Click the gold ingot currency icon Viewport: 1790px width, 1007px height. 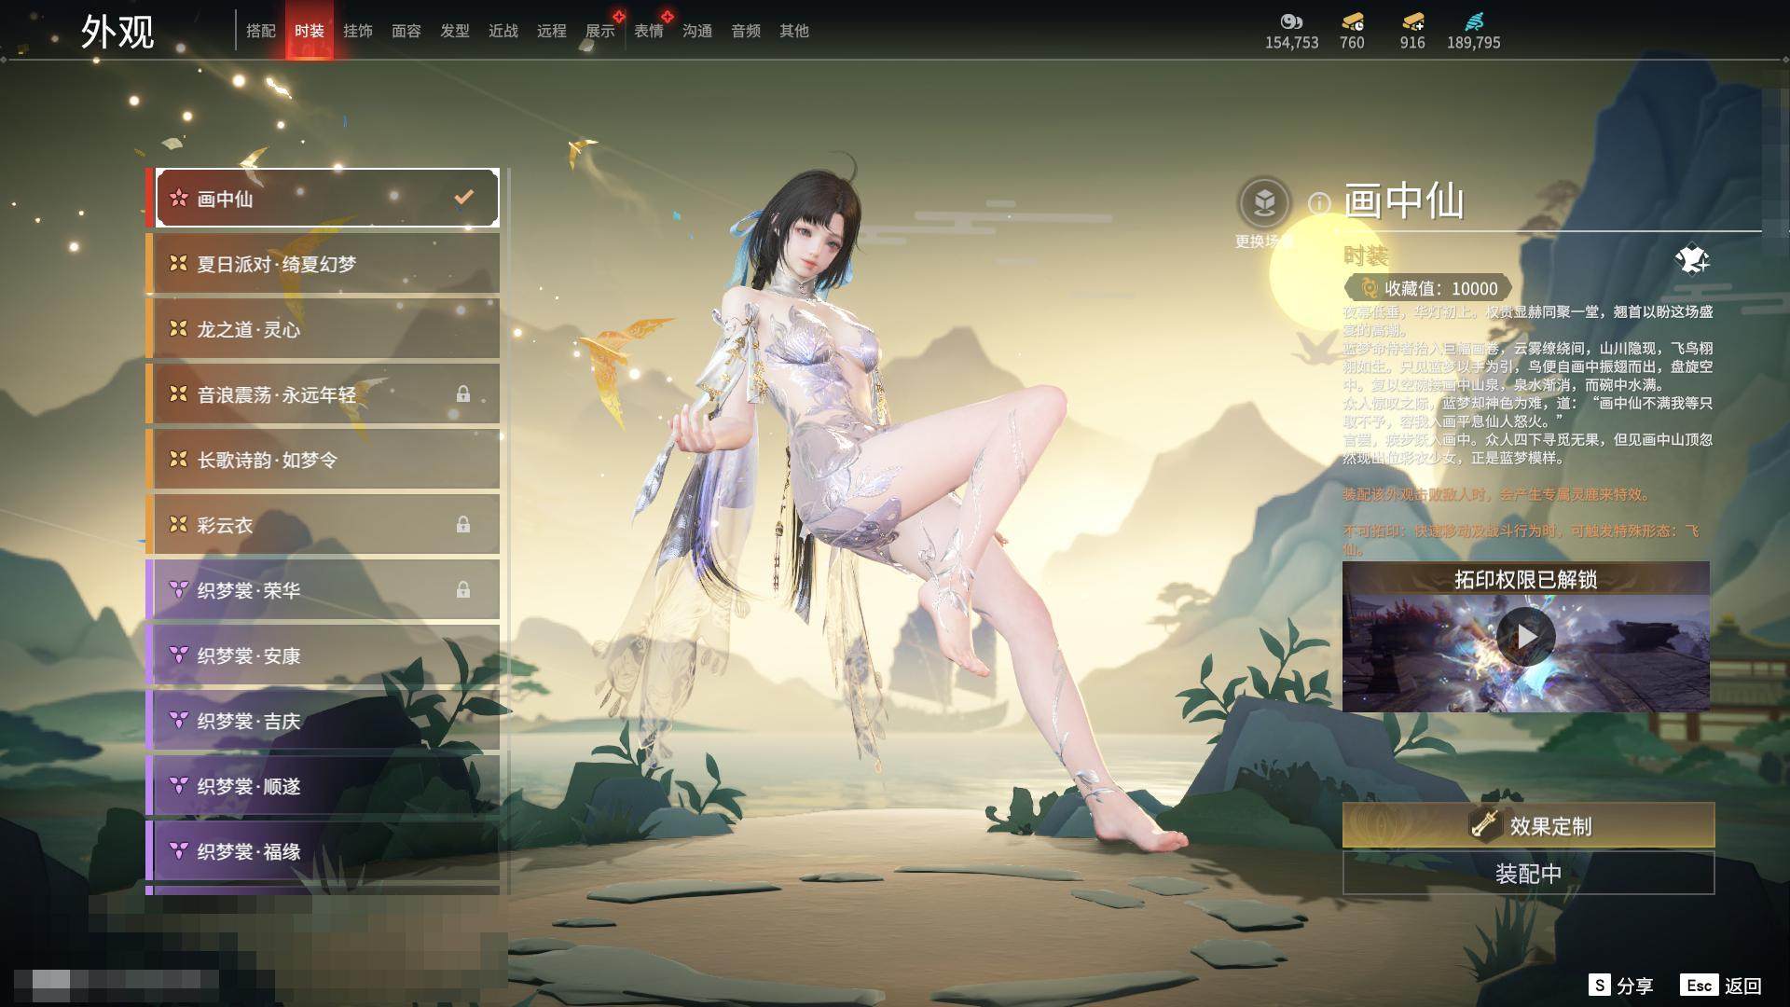(x=1352, y=21)
